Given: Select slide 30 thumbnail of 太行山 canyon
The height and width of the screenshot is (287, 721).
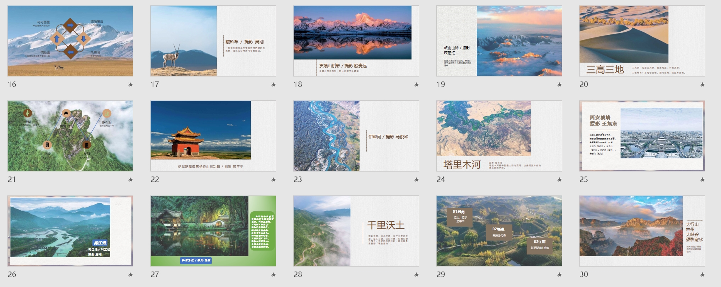Looking at the screenshot, I should coord(642,231).
